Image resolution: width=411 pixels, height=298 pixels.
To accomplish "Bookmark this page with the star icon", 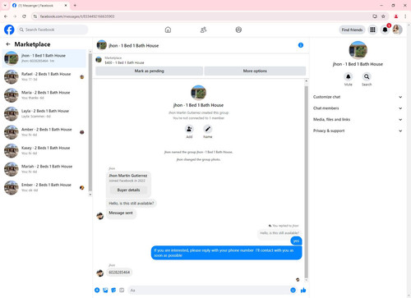I will (383, 16).
